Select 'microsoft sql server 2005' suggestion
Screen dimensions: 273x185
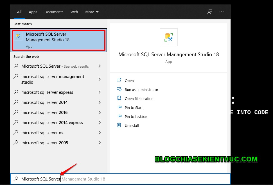point(58,143)
